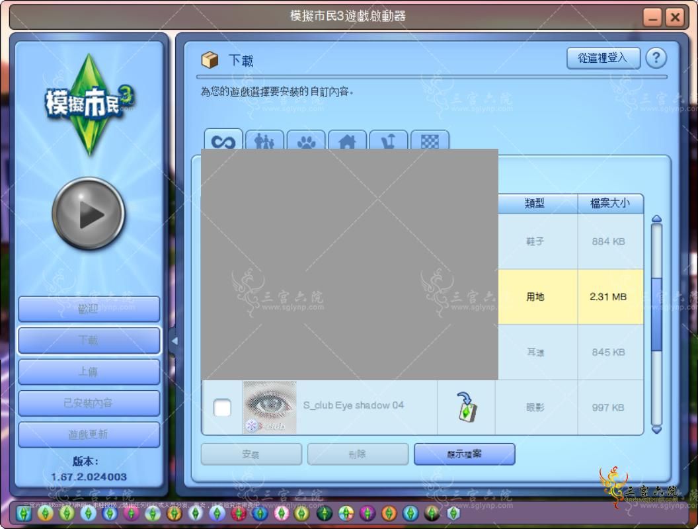The image size is (698, 529).
Task: Click the hexagonal plumbob icon in bottom bar
Action: pyautogui.click(x=453, y=513)
